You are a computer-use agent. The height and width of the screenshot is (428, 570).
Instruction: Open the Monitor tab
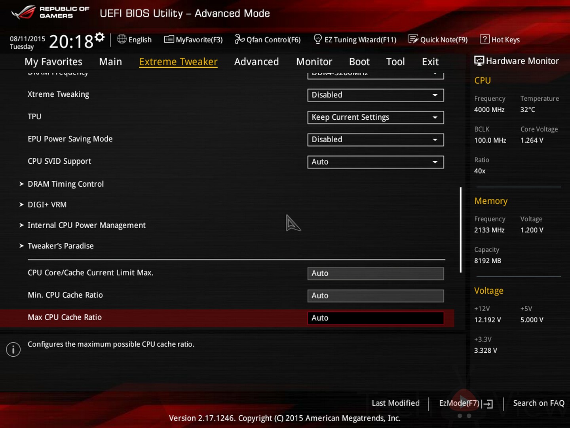point(314,62)
